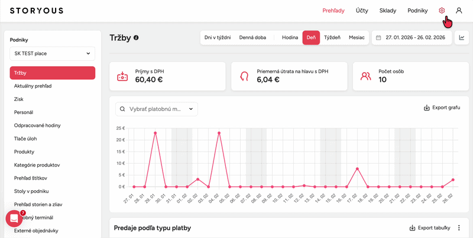
Task: Click Export tabuľky button
Action: coord(430,228)
